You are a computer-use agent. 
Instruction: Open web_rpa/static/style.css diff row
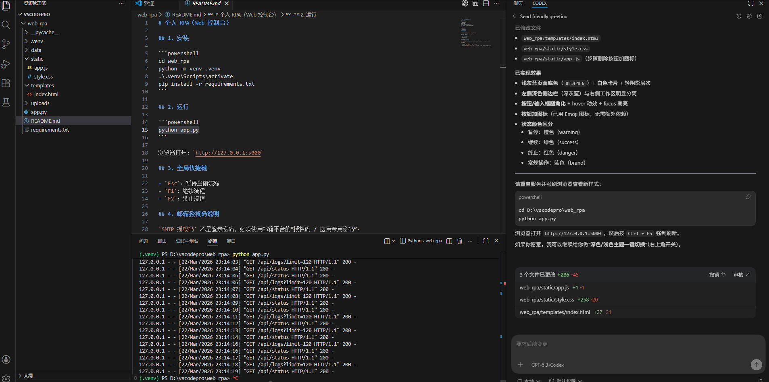click(635, 300)
